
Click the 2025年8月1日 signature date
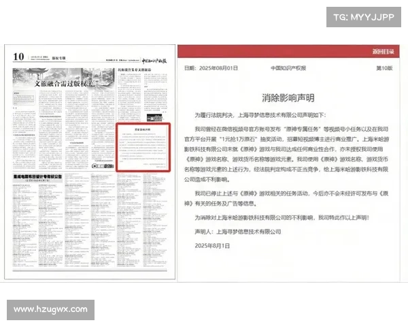click(x=212, y=246)
